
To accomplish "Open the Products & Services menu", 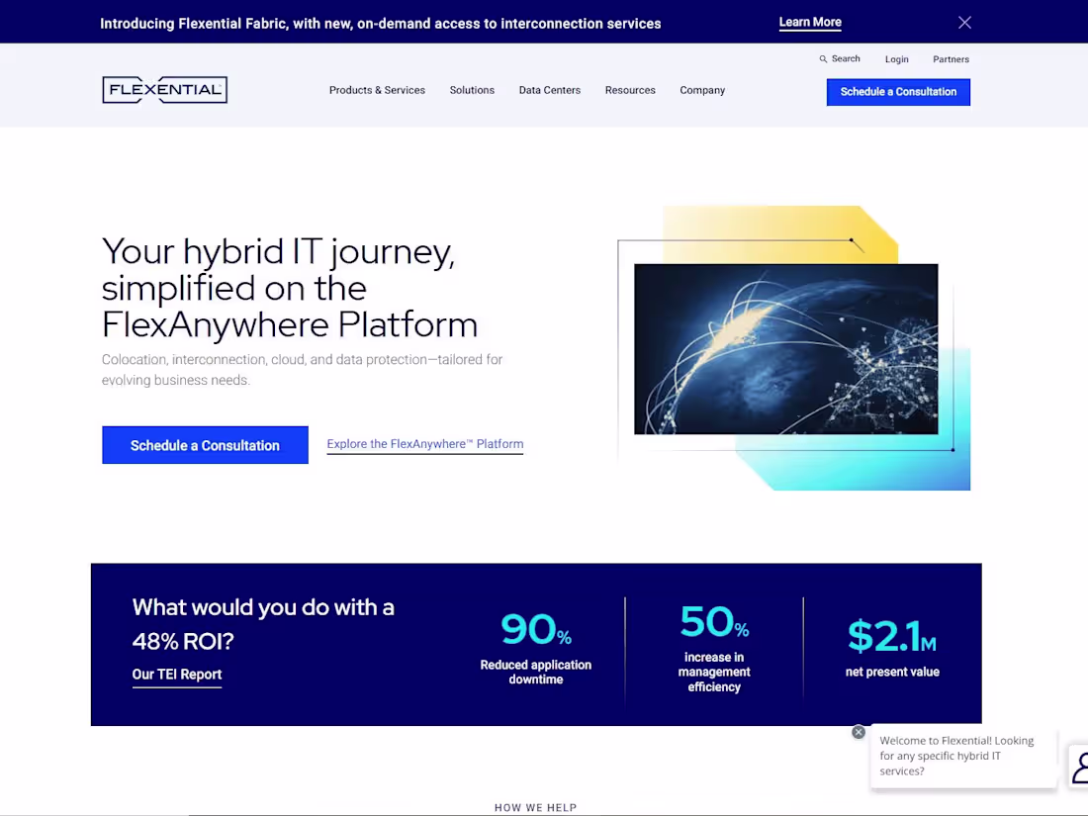I will (x=377, y=90).
